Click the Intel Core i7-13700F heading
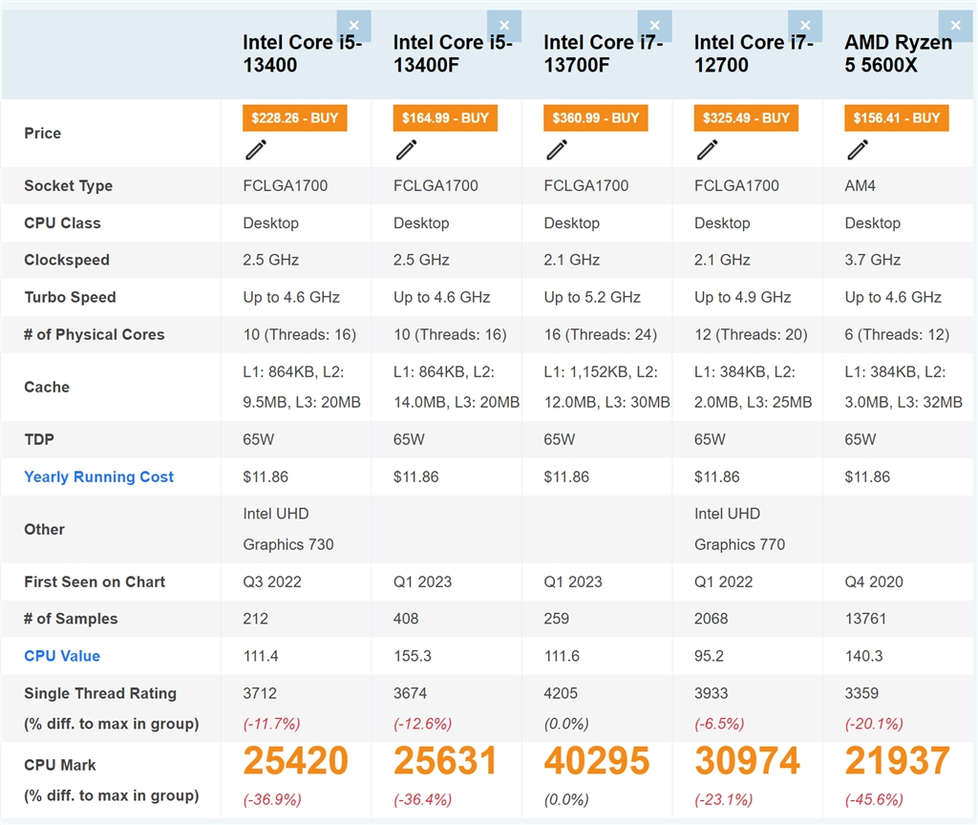 (x=603, y=53)
